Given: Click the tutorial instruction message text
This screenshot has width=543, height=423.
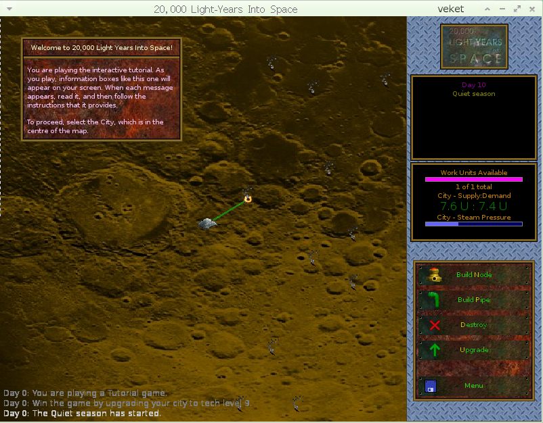Looking at the screenshot, I should (x=100, y=100).
